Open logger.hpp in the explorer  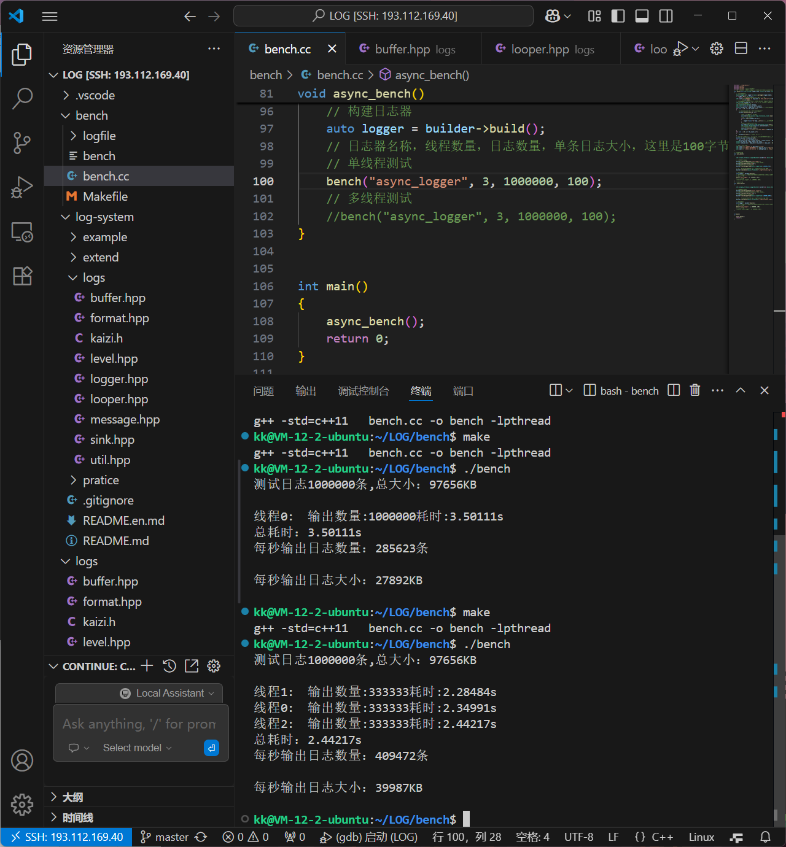pos(139,379)
